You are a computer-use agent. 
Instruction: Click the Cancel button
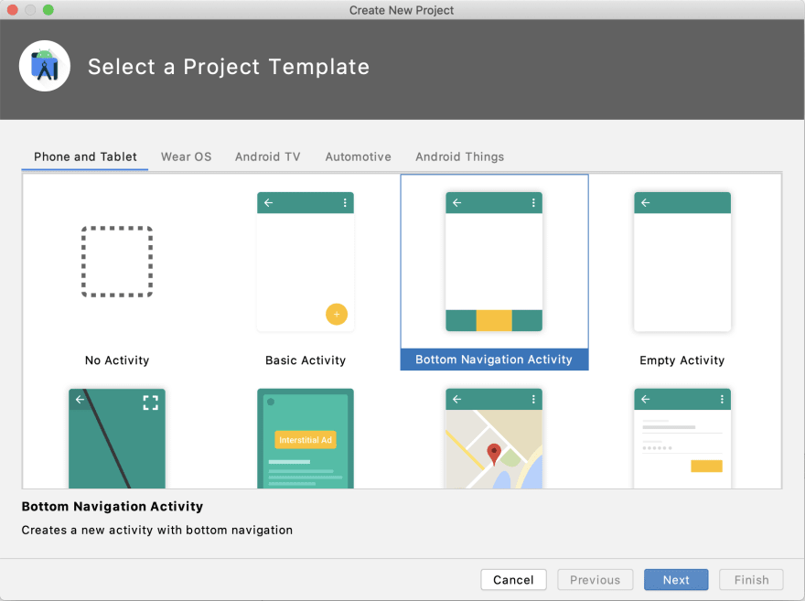tap(513, 580)
